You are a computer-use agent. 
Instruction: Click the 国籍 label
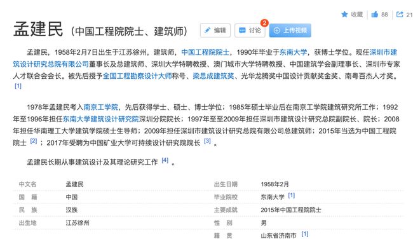28,197
